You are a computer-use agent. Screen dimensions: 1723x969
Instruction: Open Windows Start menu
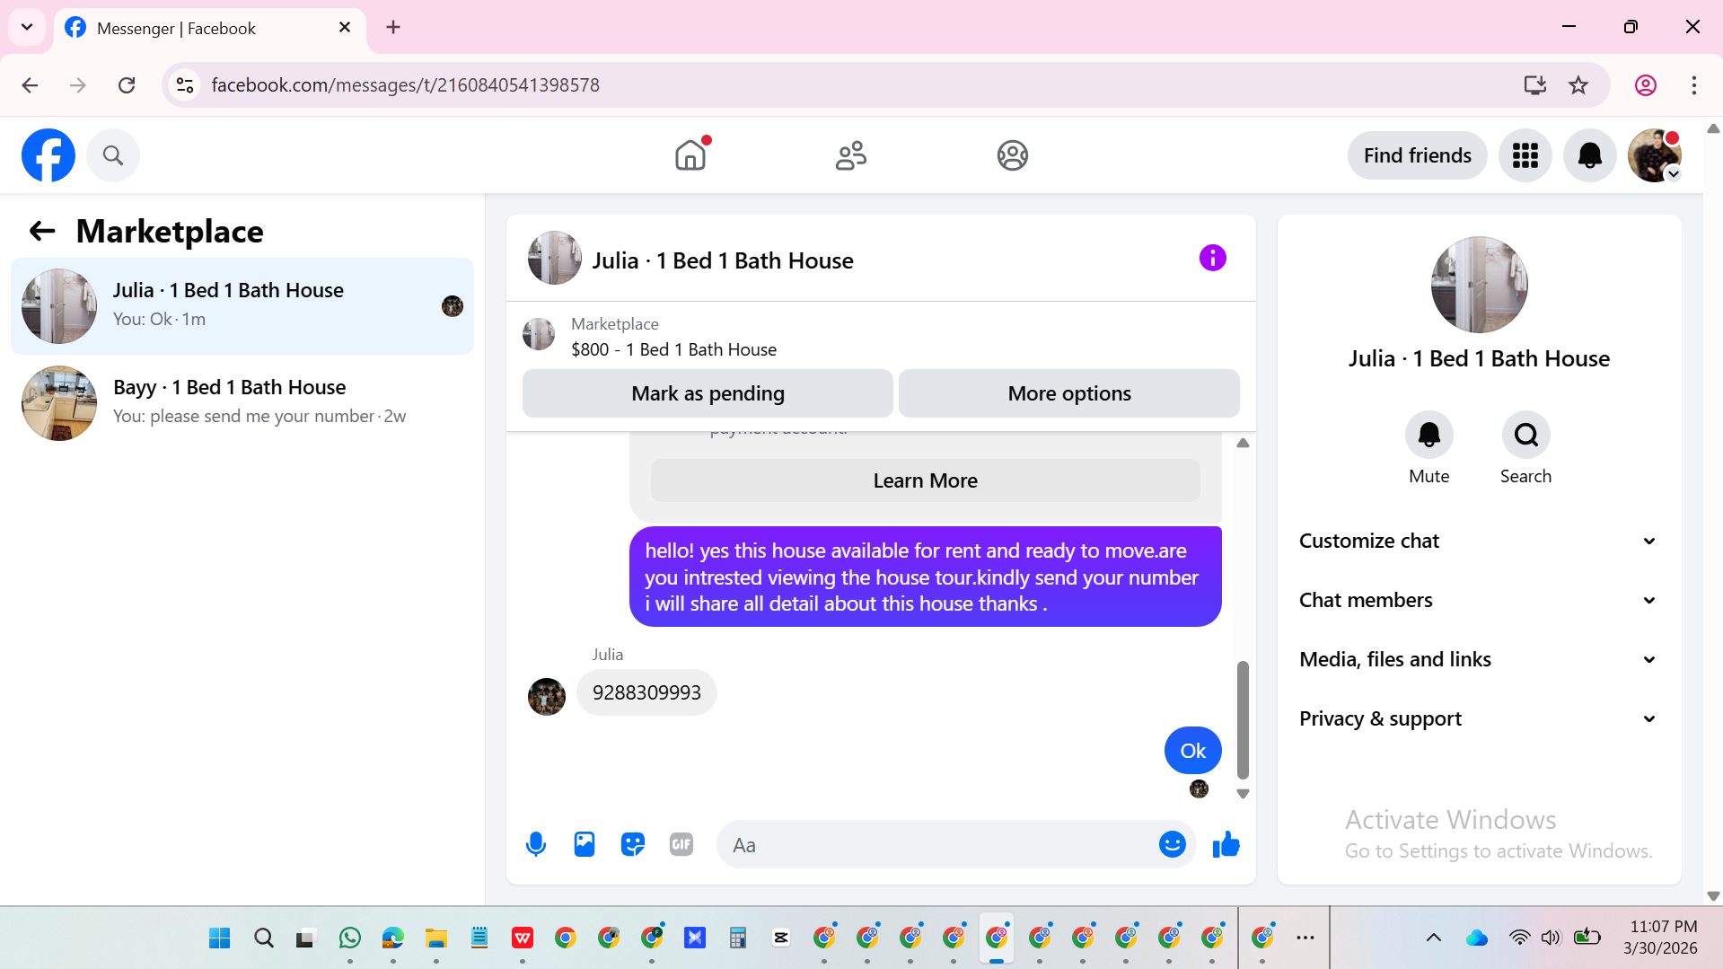pos(219,938)
